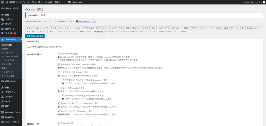Open テンプレート submenu link
The height and width of the screenshot is (126, 266).
pos(7,53)
